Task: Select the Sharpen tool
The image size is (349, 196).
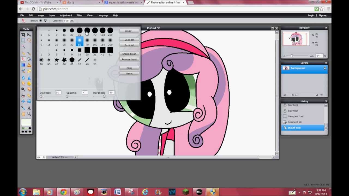Action: tap(29, 78)
